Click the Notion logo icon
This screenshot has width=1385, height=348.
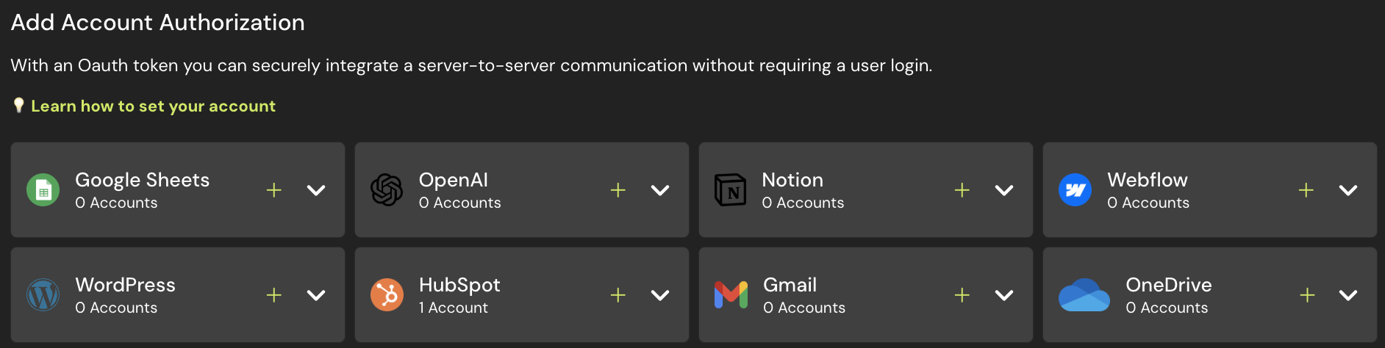(730, 191)
